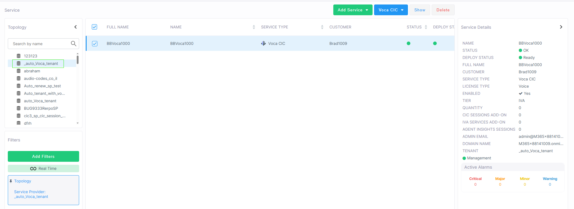The image size is (574, 209).
Task: Select auto_Voca_tenant in topology tree
Action: click(x=40, y=101)
